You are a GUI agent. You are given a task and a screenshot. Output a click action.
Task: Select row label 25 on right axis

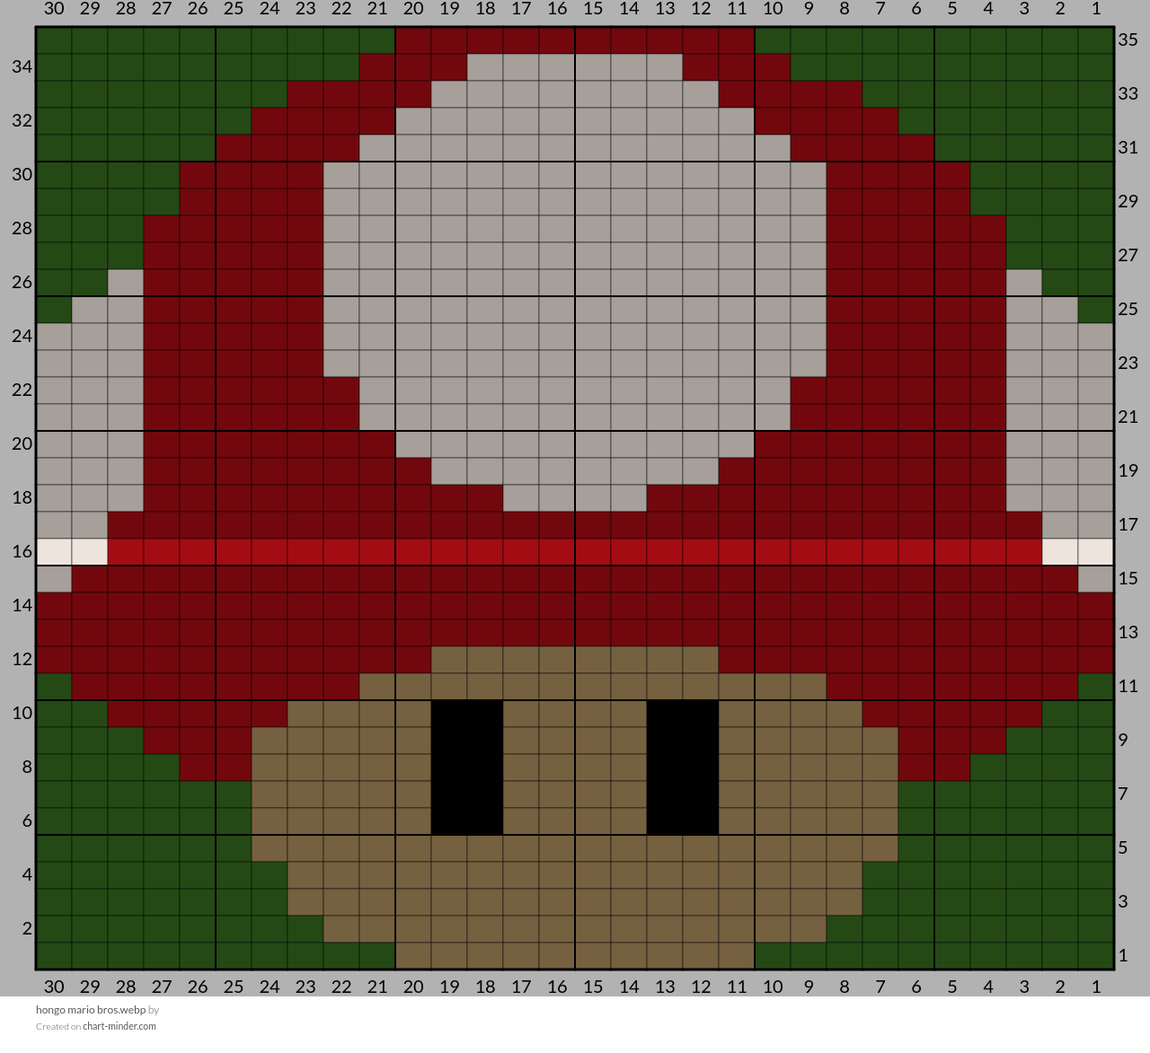click(x=1128, y=309)
